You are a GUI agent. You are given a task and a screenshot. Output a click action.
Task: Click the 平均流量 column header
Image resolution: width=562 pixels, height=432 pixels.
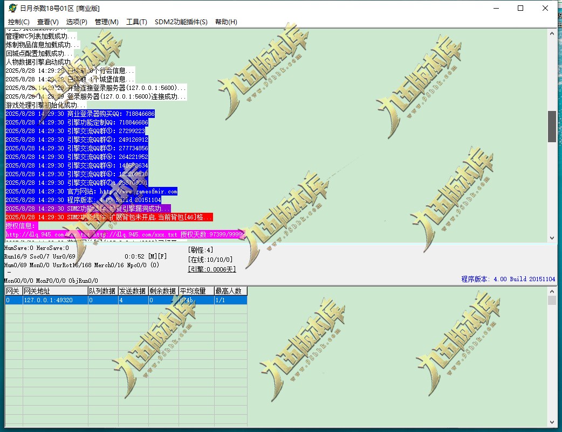(x=196, y=291)
